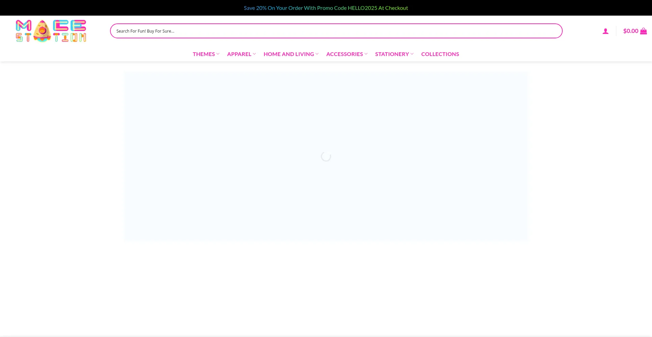Open the THEMES menu
The image size is (652, 337).
pos(204,54)
